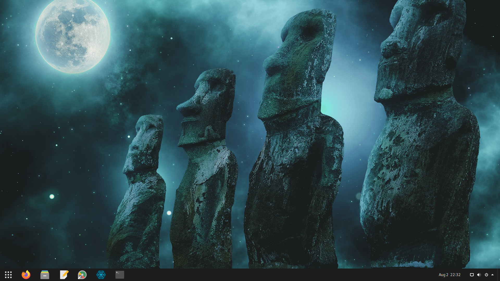Open the teal hexagon application icon
This screenshot has height=281, width=500.
(x=101, y=275)
